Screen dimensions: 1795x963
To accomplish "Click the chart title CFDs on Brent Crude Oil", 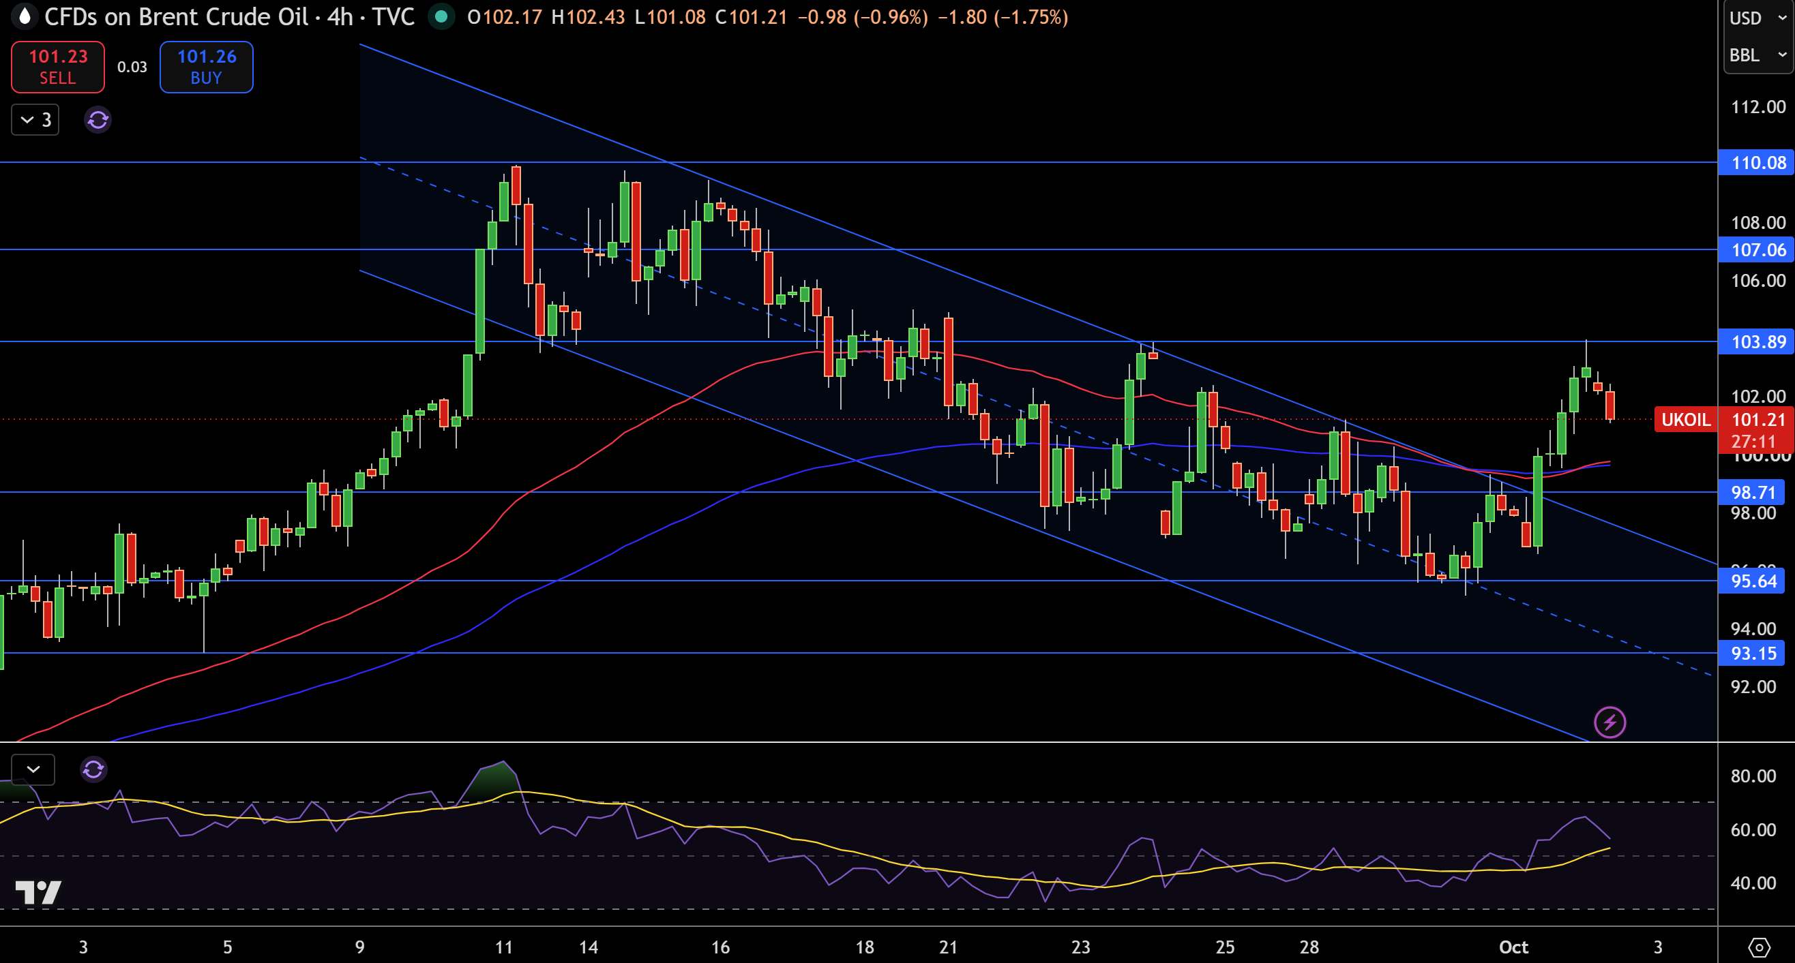I will [x=176, y=17].
